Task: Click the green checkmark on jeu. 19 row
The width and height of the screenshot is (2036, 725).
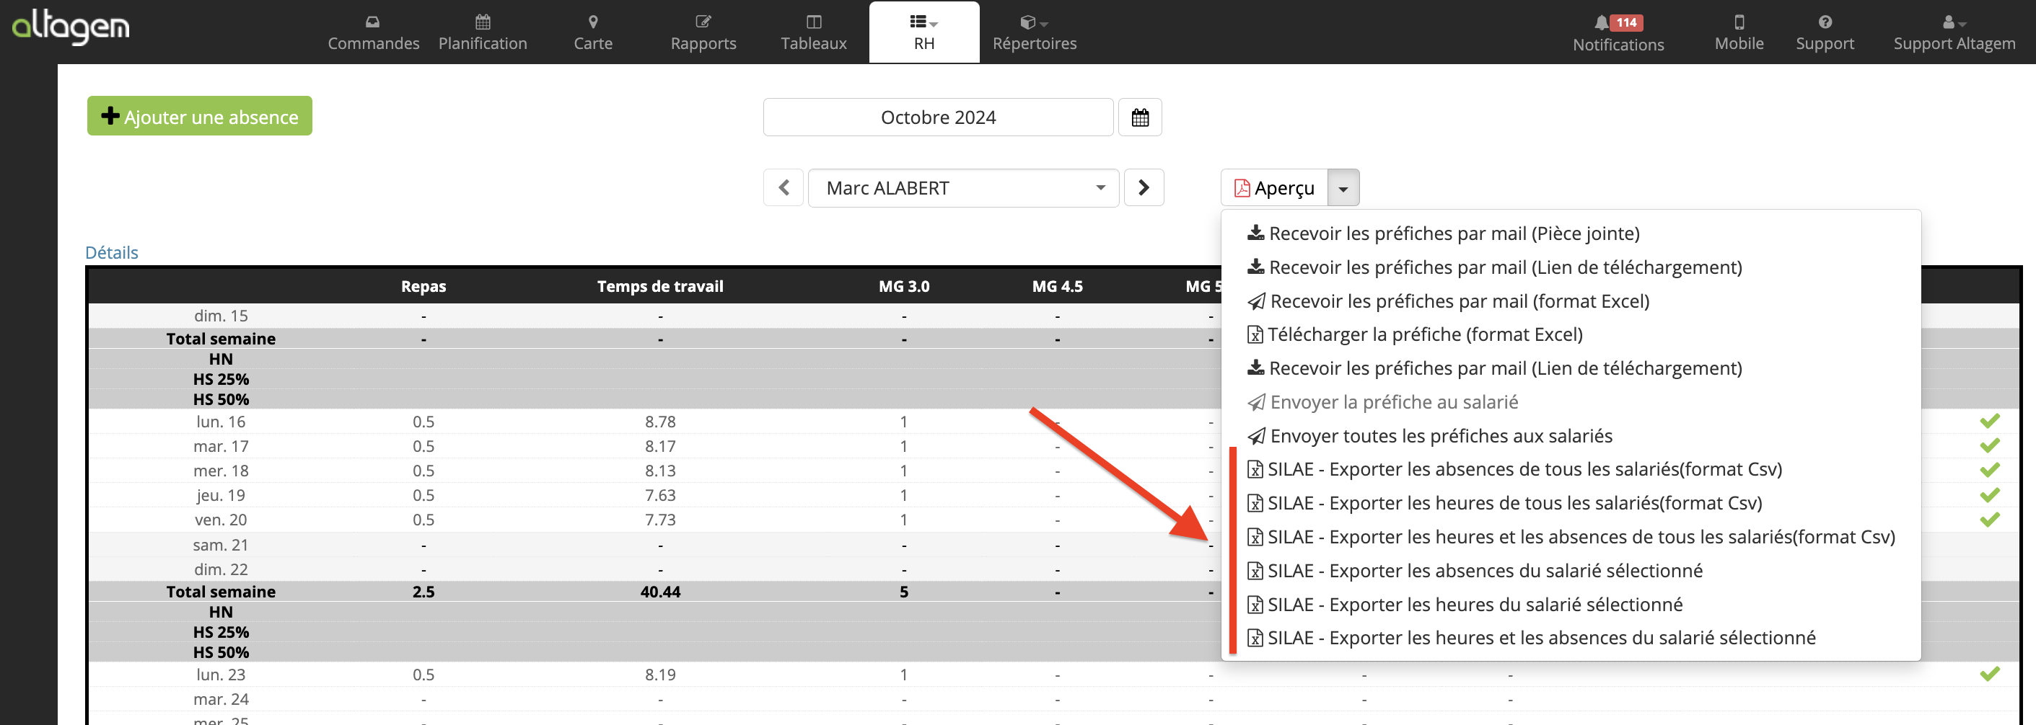Action: coord(1989,495)
